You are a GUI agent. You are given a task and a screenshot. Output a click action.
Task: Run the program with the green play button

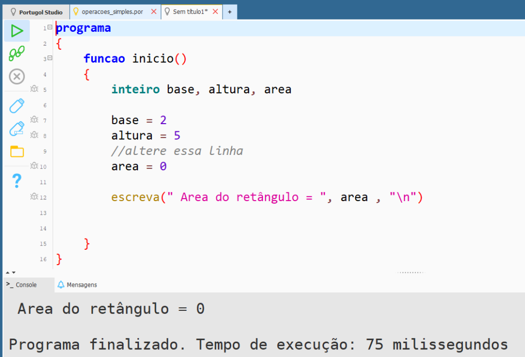[x=17, y=31]
